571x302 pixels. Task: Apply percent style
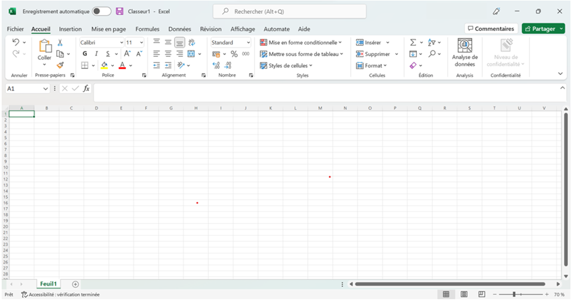click(234, 54)
